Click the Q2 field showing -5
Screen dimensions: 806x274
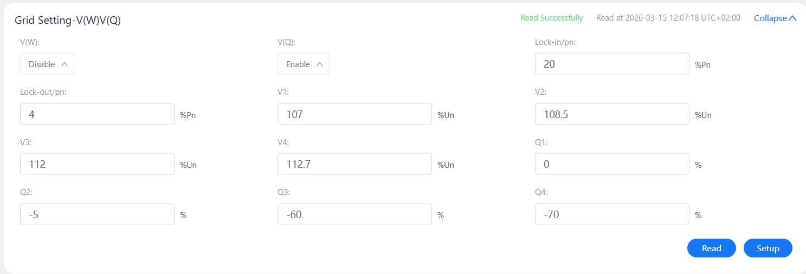[x=97, y=214]
